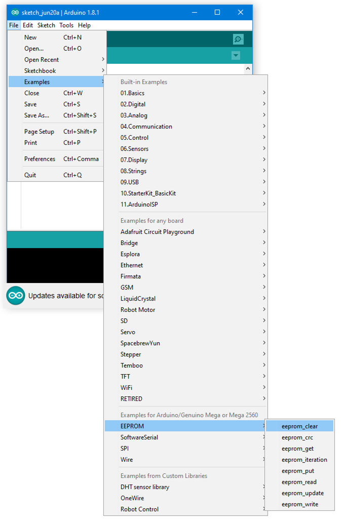Choose Open... in the File menu
The image size is (345, 524).
[56, 49]
